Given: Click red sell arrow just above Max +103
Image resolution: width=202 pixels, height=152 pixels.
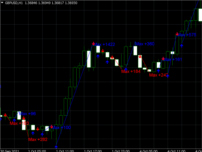Looking at the screenshot, I should (24, 118).
